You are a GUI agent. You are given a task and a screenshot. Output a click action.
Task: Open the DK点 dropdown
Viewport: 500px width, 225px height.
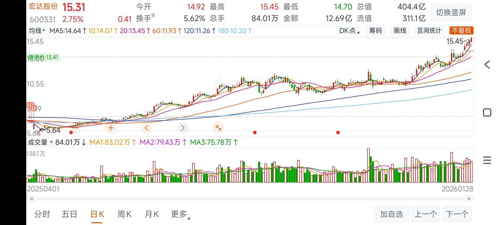pyautogui.click(x=349, y=31)
